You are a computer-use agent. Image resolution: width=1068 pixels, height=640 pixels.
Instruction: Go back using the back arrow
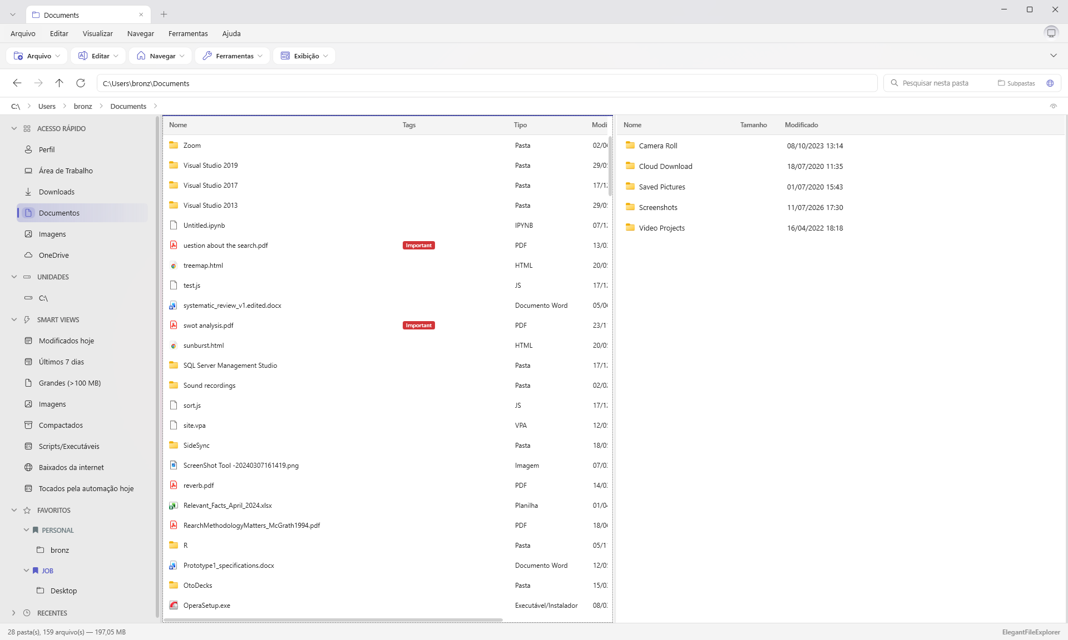pos(17,83)
